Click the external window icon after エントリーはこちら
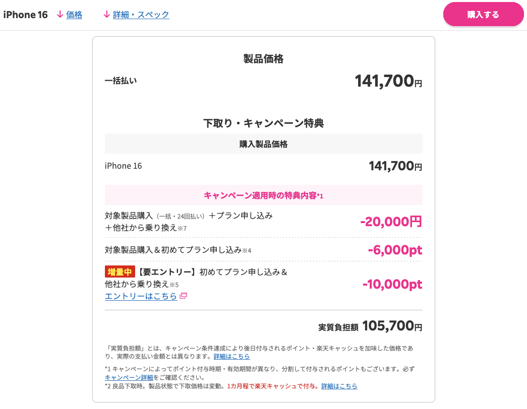 [184, 296]
